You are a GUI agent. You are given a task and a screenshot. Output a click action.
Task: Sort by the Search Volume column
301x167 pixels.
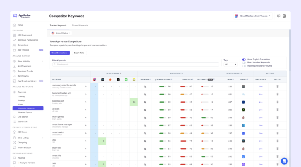point(164,79)
